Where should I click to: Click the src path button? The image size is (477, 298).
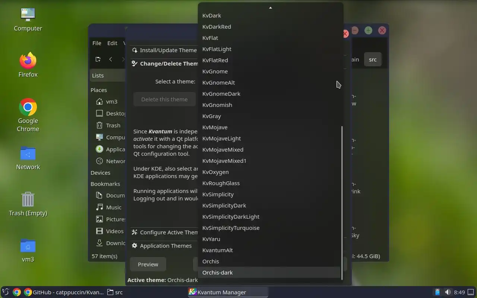(373, 60)
